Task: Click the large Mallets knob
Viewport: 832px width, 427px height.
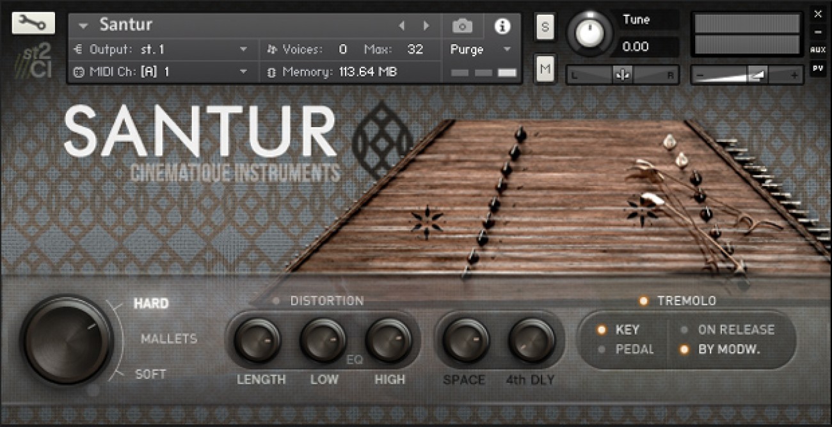Action: [67, 339]
